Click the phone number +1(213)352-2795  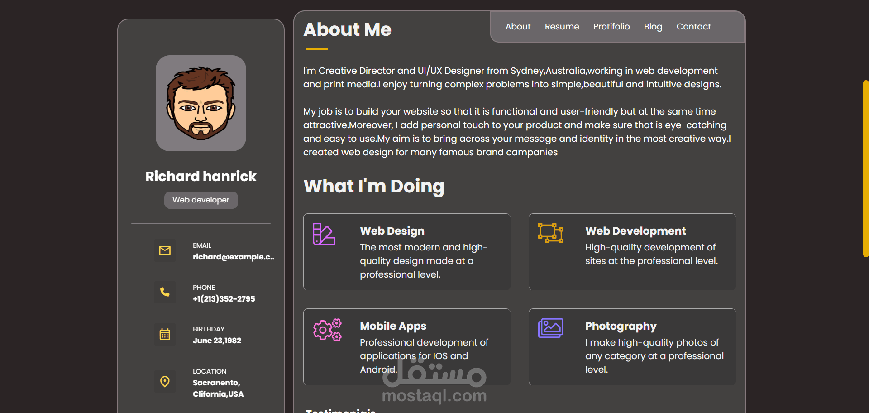[224, 299]
